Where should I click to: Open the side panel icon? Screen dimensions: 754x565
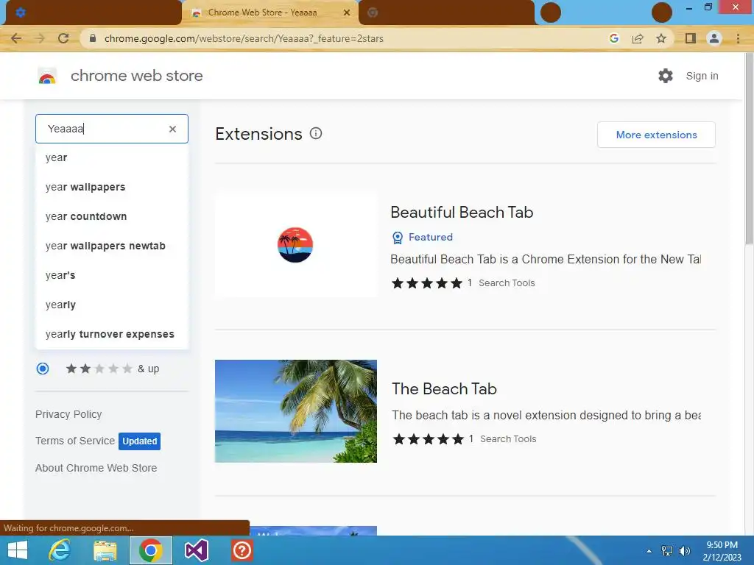coord(691,38)
